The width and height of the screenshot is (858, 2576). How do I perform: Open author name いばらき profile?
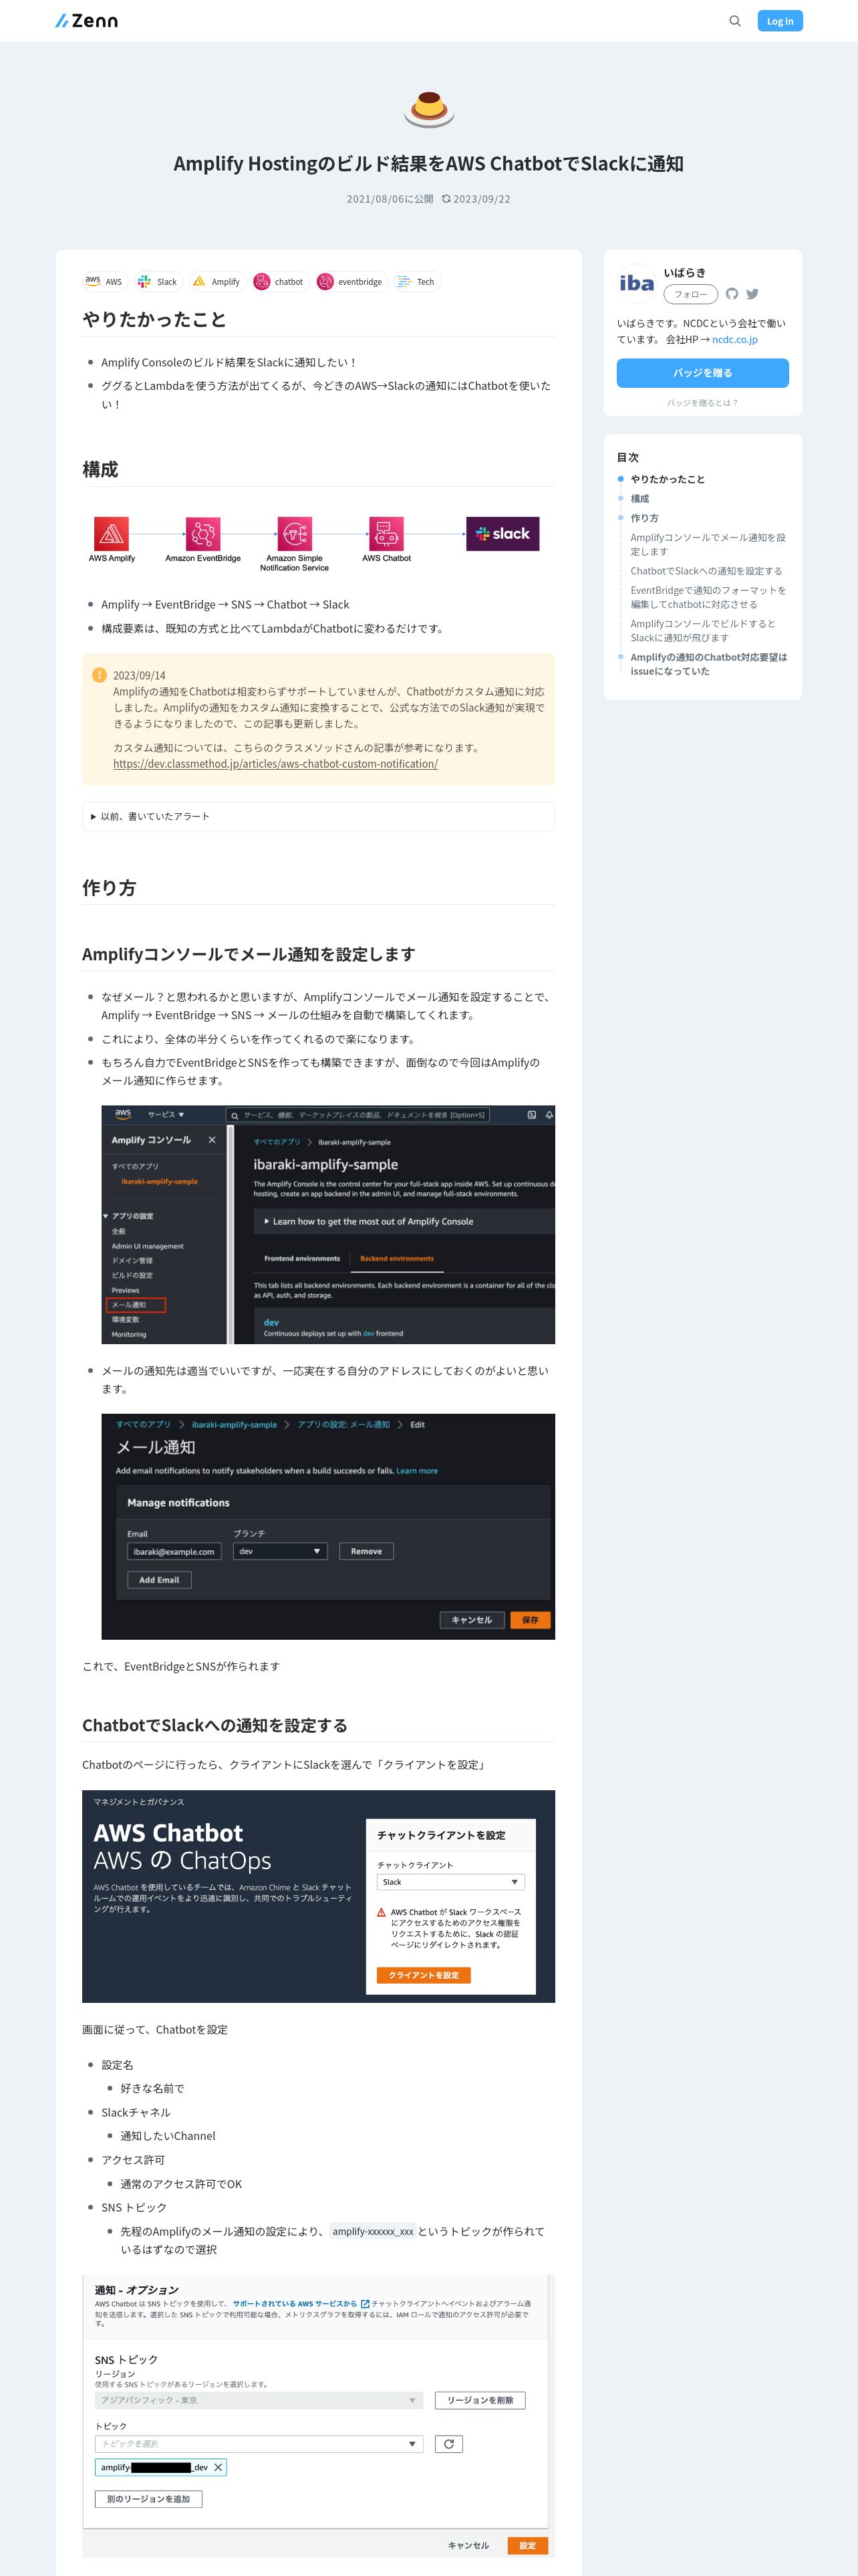point(684,273)
